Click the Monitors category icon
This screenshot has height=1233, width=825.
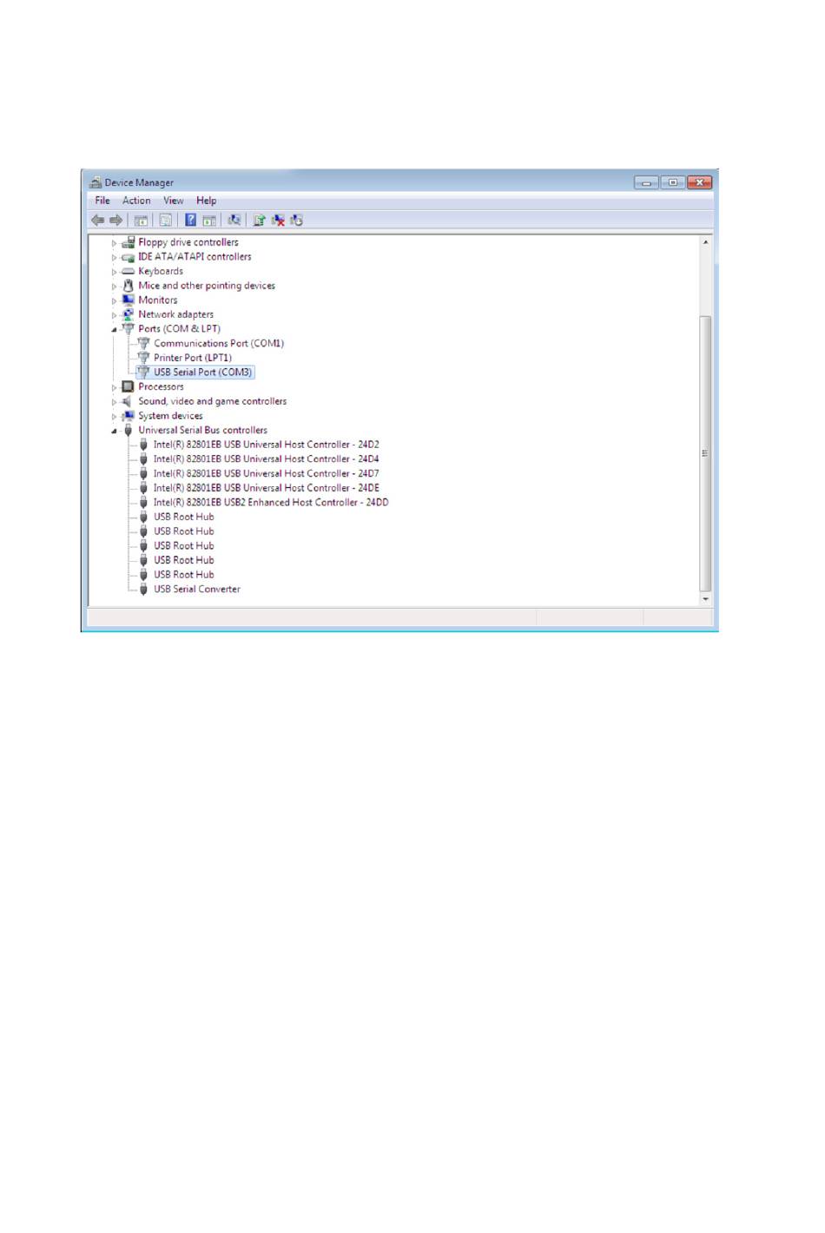point(129,300)
